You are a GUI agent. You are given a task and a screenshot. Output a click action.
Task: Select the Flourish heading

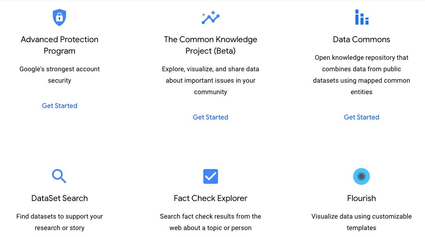click(361, 198)
